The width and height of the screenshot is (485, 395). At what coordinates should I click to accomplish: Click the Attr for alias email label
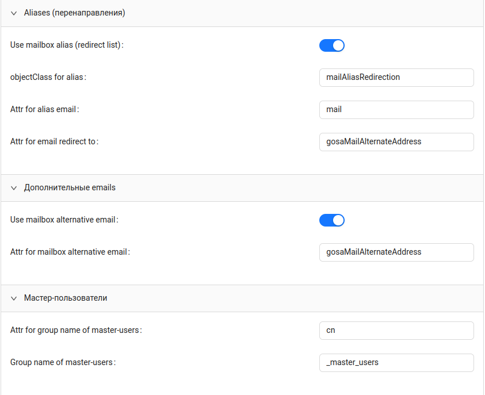(x=44, y=109)
